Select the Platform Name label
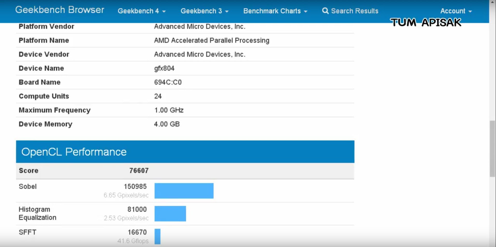This screenshot has width=496, height=247. point(44,40)
